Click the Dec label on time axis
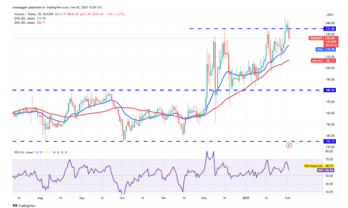 (x=204, y=198)
